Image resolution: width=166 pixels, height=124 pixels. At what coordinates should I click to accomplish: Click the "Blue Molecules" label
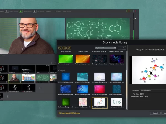click(66, 52)
